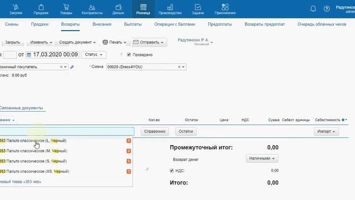The width and height of the screenshot is (355, 200).
Task: Switch to the Внесения tab
Action: pos(102,24)
